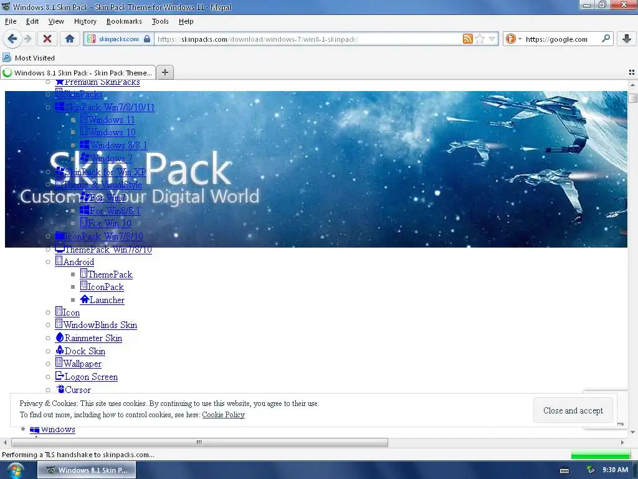Screen dimensions: 638x479
Task: Open the For Win8/8.1 link
Action: coord(110,211)
